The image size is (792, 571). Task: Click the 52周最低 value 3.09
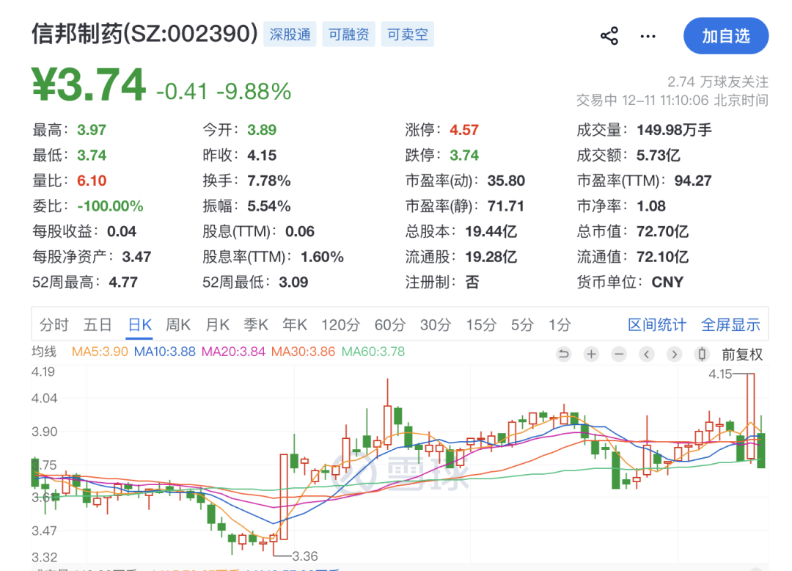pos(293,282)
